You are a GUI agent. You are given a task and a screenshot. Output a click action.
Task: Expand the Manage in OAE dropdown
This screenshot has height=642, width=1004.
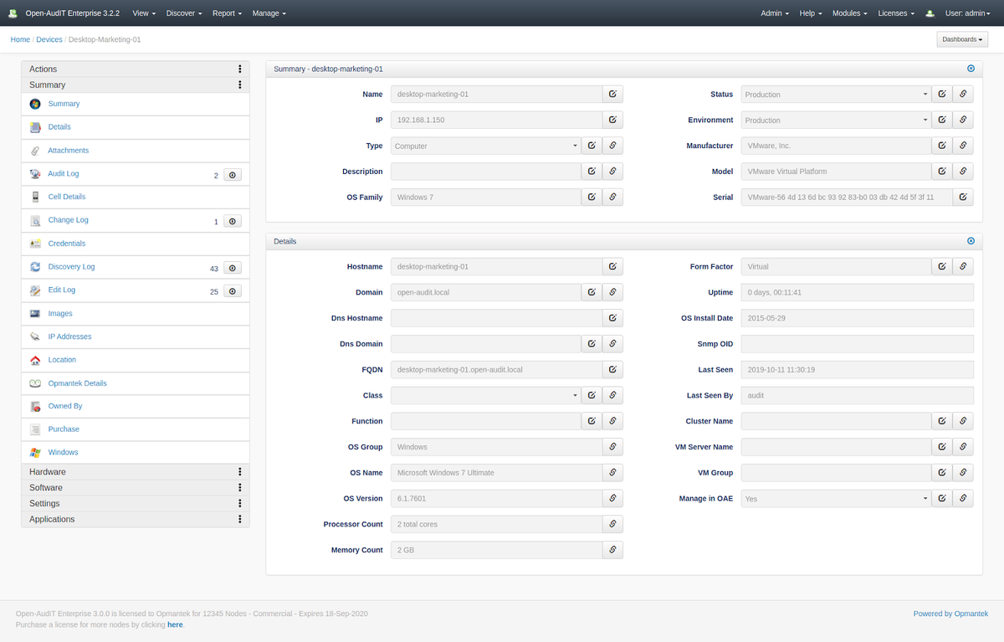click(x=835, y=499)
